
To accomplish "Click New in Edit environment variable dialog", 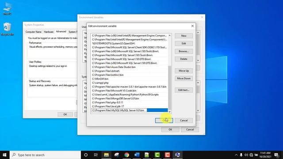I will pos(184,36).
